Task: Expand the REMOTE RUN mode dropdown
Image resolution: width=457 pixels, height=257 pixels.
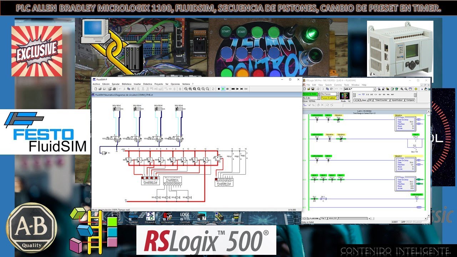Action: point(319,94)
